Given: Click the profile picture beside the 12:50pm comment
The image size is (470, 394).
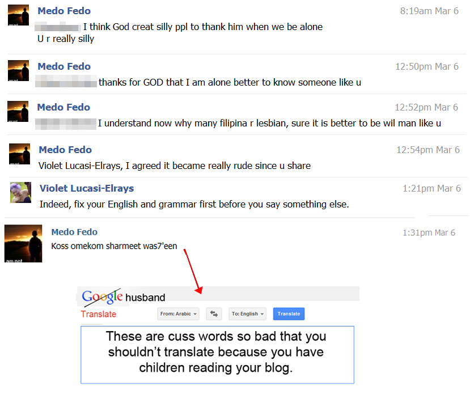Looking at the screenshot, I should click(18, 70).
